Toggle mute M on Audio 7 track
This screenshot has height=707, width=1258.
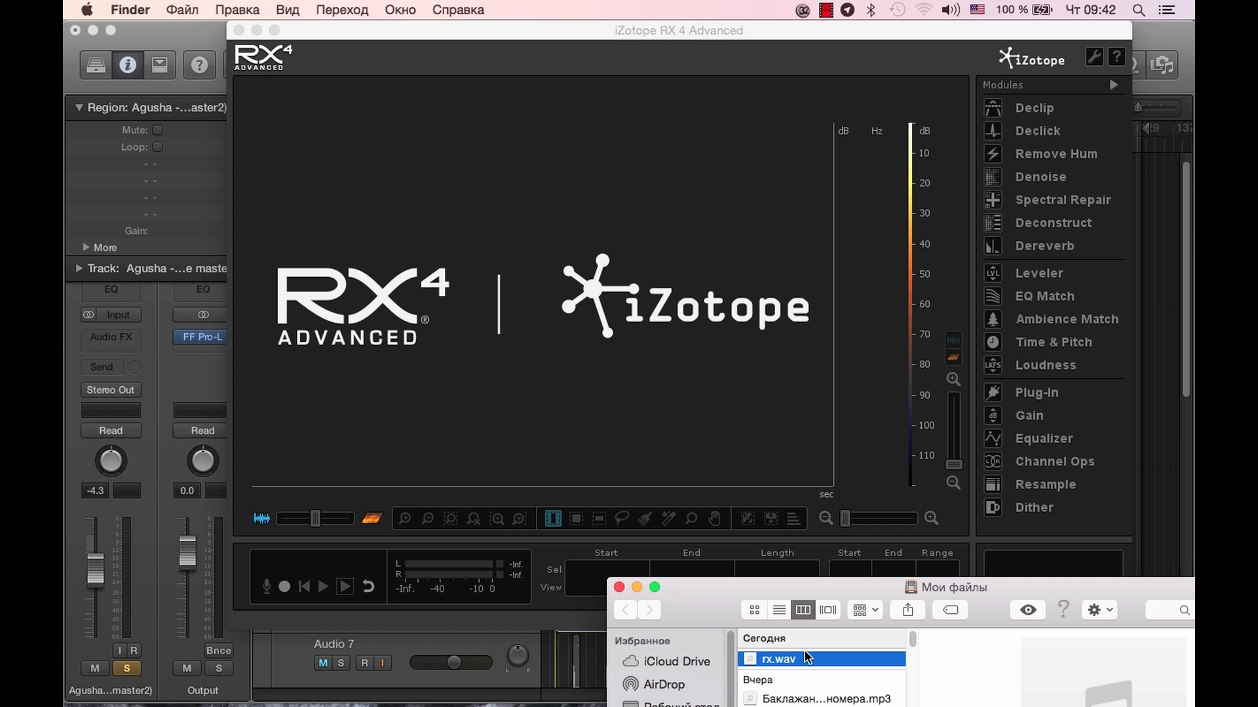[x=323, y=662]
